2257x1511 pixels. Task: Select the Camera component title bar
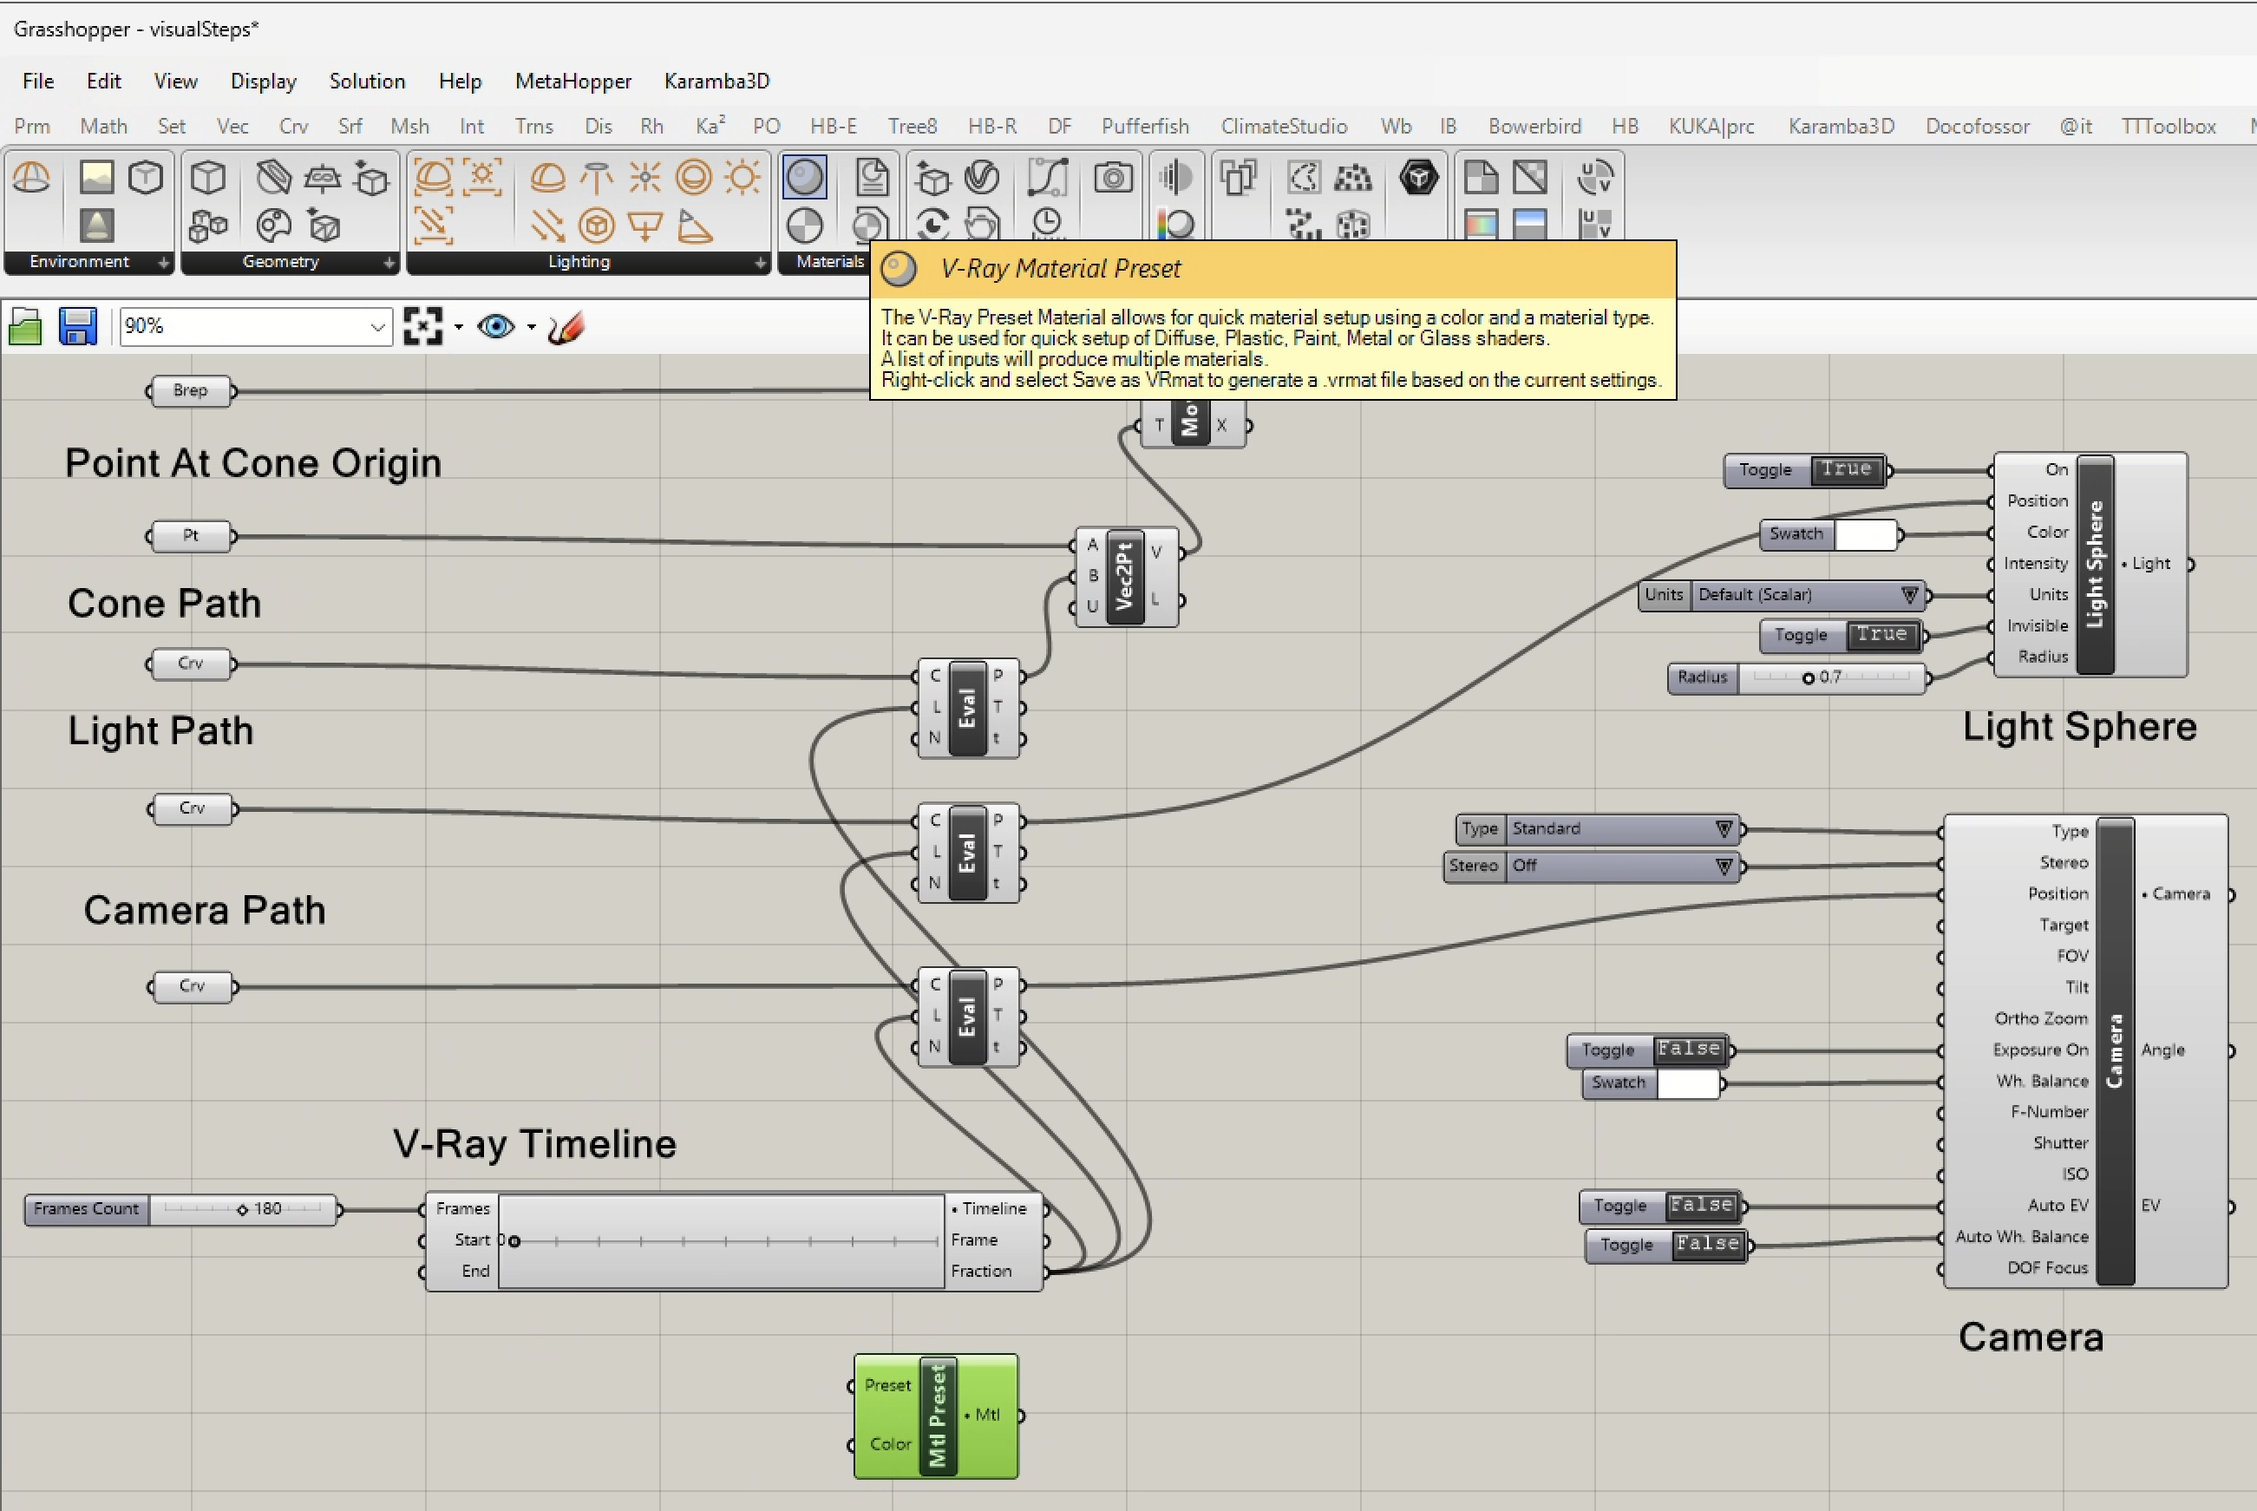point(2116,1050)
